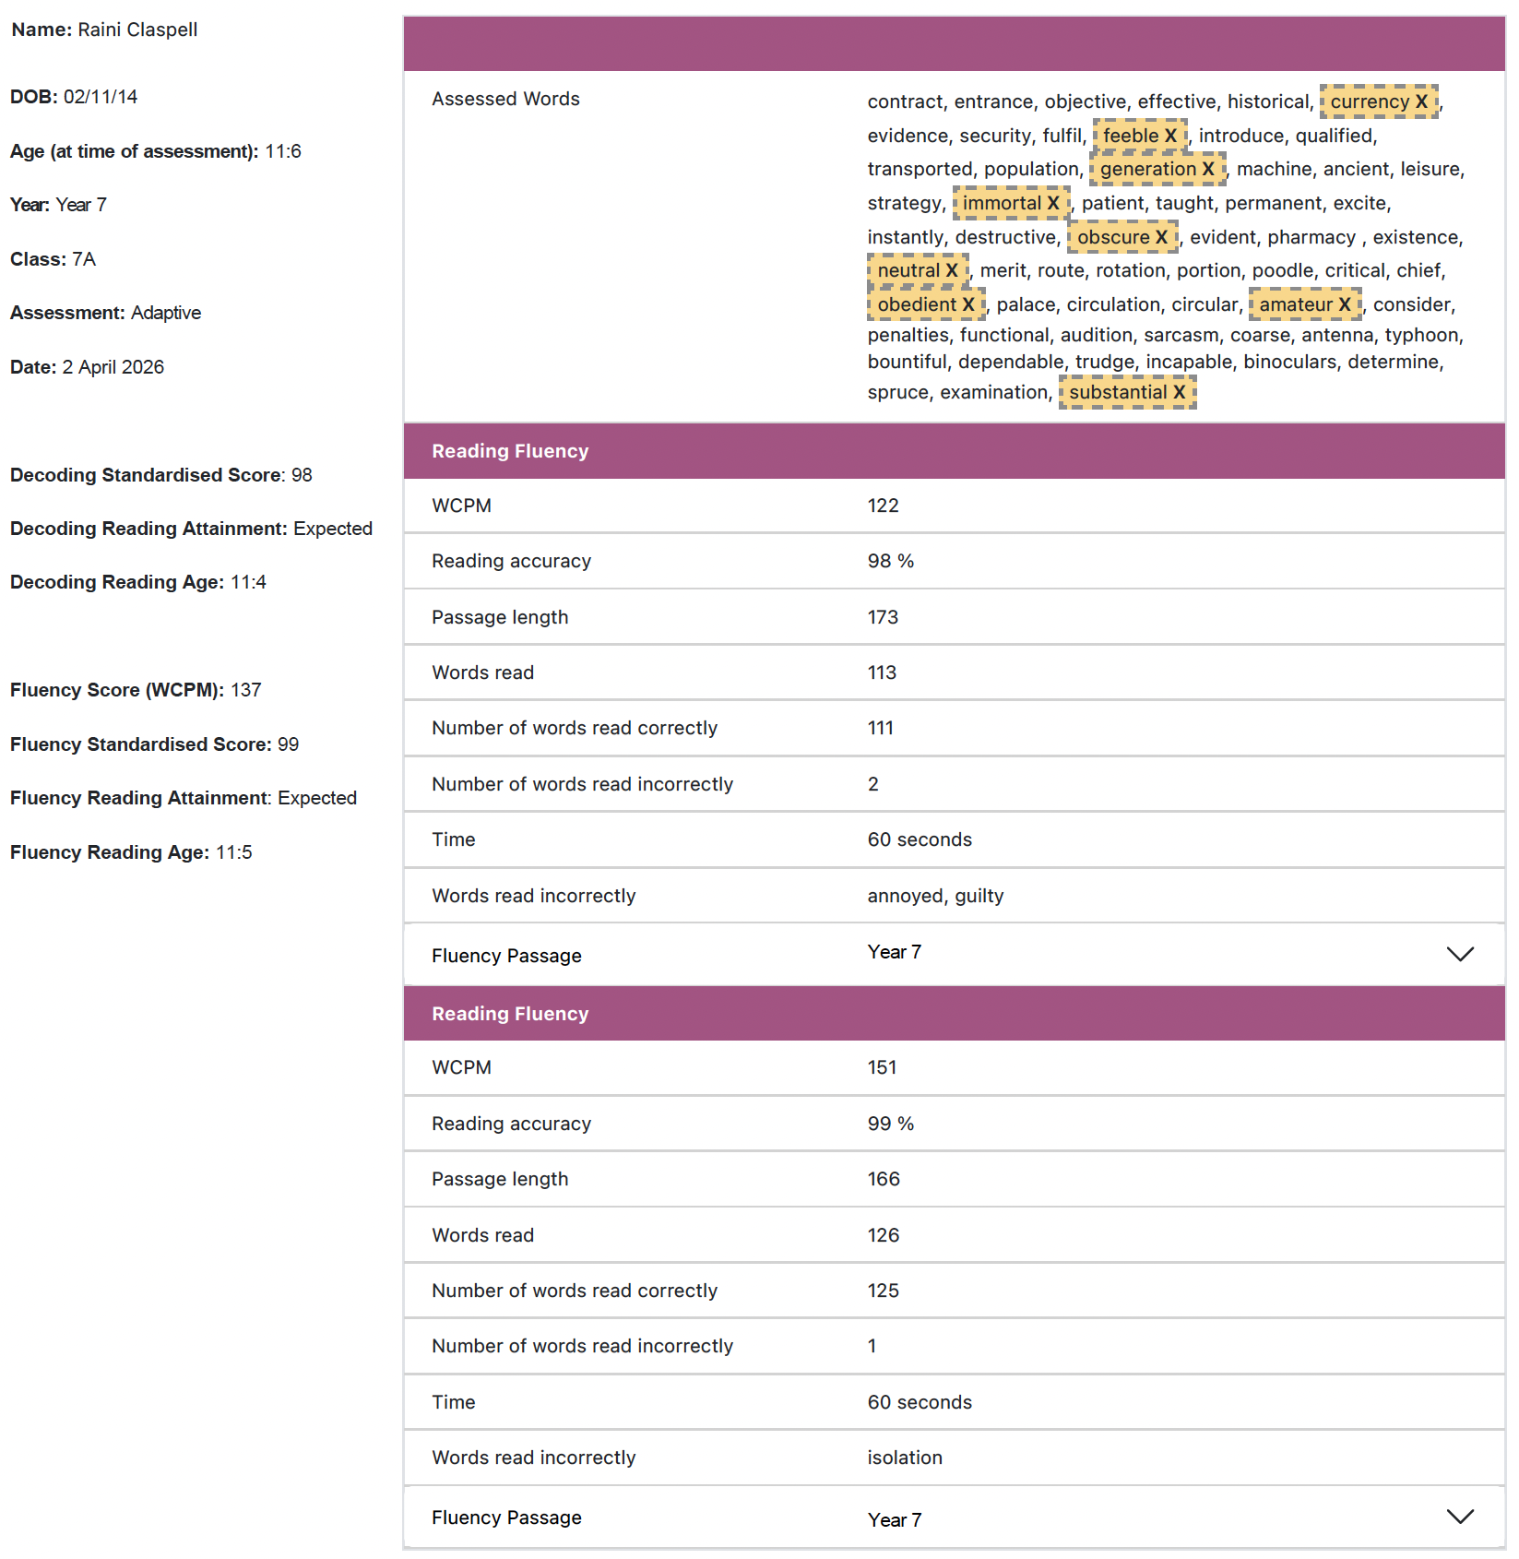Hit the X next to obscure
The image size is (1519, 1559).
coord(1162,237)
